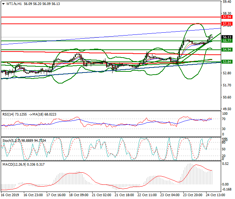Select the MACD(12,26,9) 0.336 0.317 label
Viewport: 235px width, 199px height.
(23, 165)
